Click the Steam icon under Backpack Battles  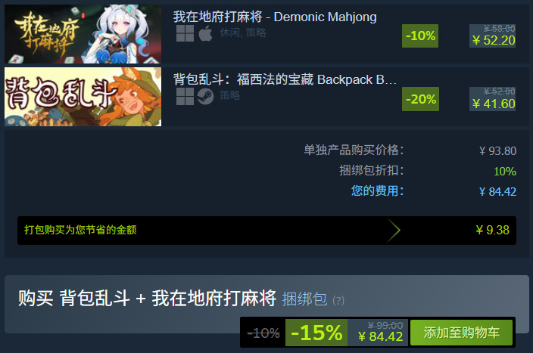205,97
